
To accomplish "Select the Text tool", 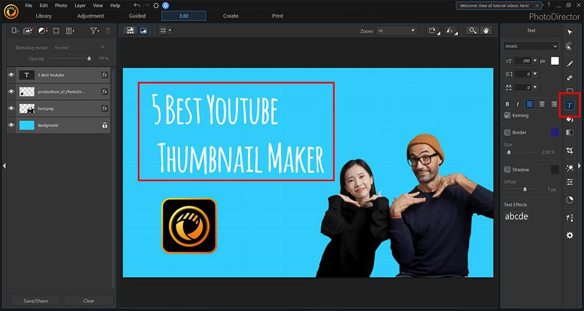I will pos(569,105).
